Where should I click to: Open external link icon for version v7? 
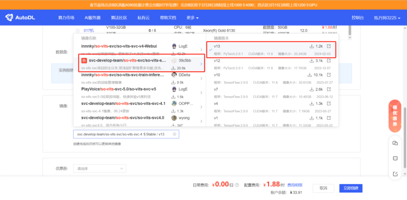(x=329, y=89)
